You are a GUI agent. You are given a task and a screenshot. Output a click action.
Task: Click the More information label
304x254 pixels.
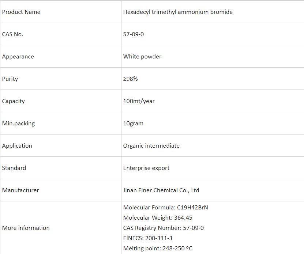click(x=26, y=228)
